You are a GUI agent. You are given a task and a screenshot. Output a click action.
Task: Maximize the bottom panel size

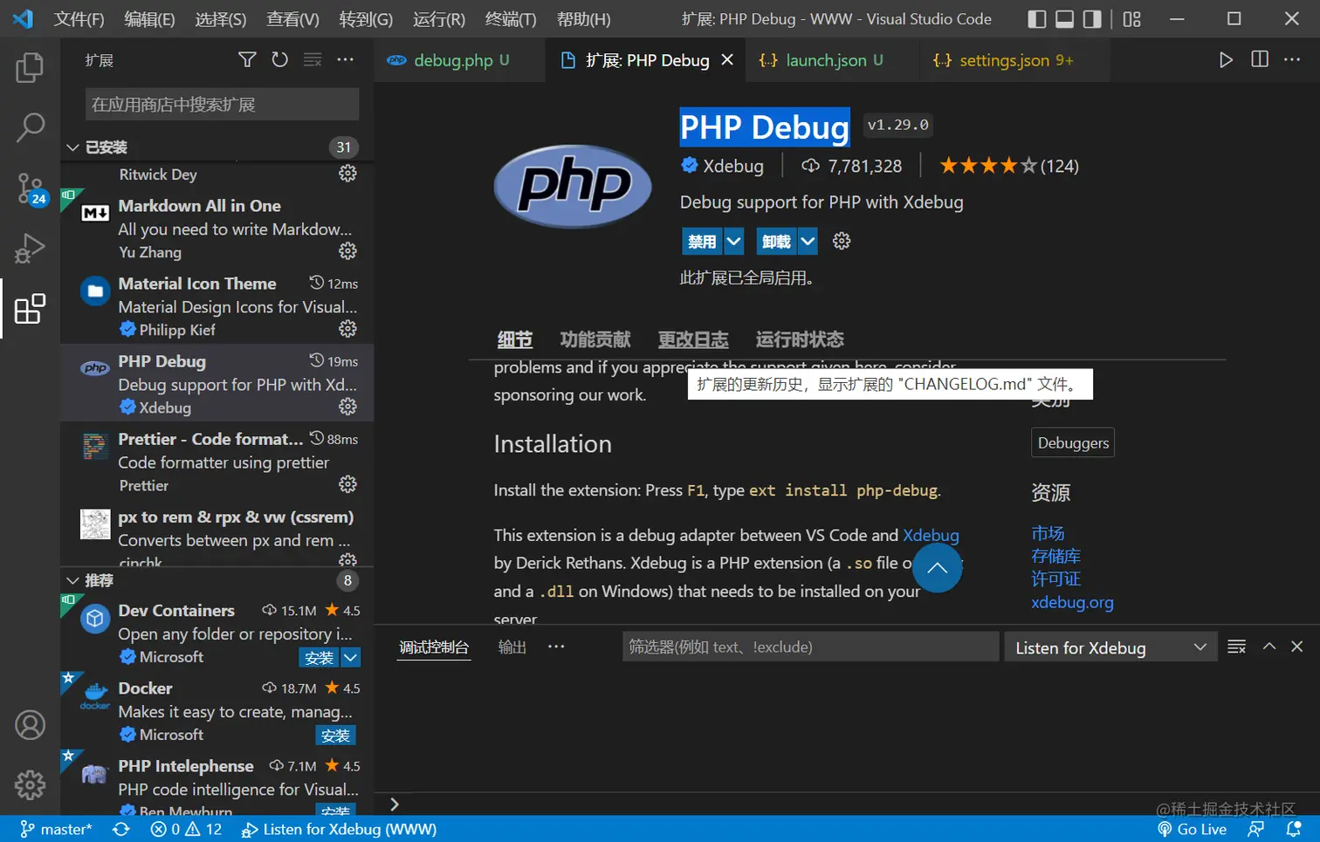(x=1269, y=647)
